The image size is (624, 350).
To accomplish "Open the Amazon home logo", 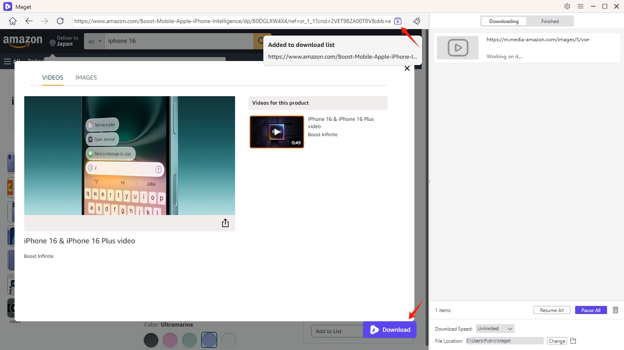I will tap(23, 41).
